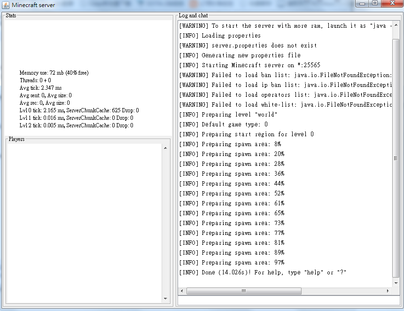Viewport: 404px width, 311px height.
Task: Click the log's horizontal scrollbar thumb
Action: [244, 291]
